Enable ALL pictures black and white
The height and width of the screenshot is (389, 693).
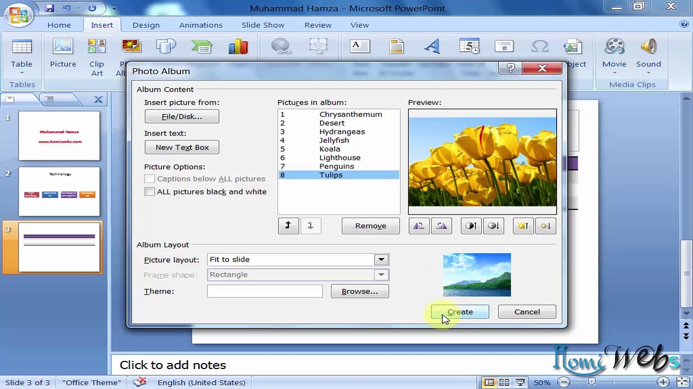(149, 192)
